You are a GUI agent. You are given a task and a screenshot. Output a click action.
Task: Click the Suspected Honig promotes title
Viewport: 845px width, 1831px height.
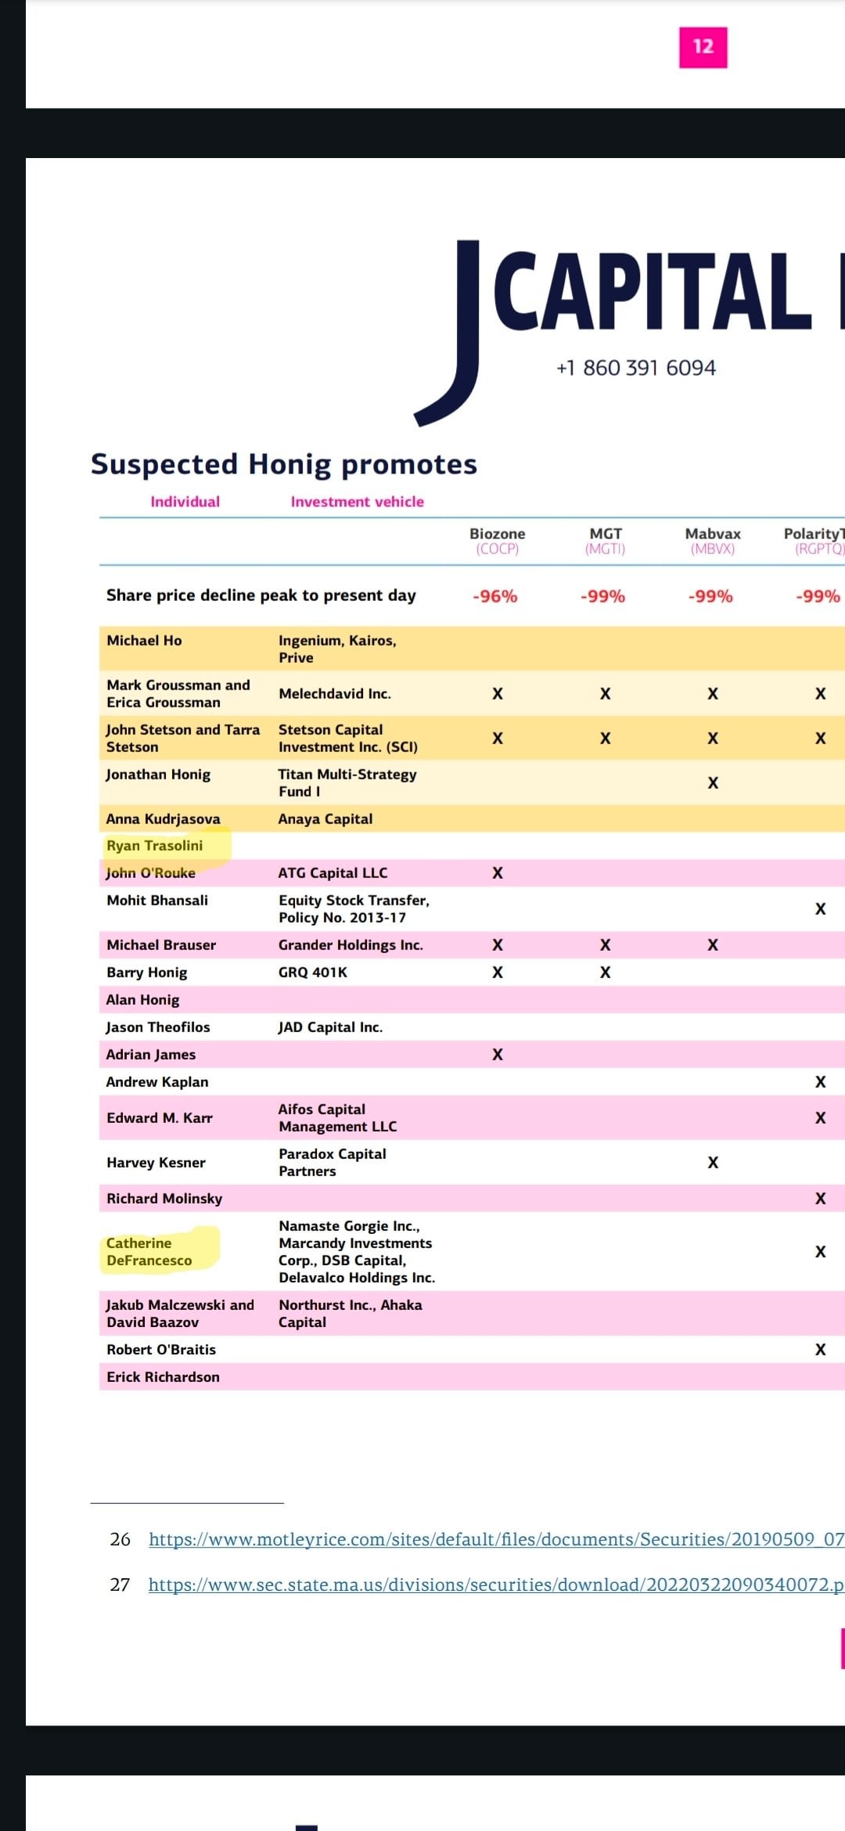pos(284,464)
